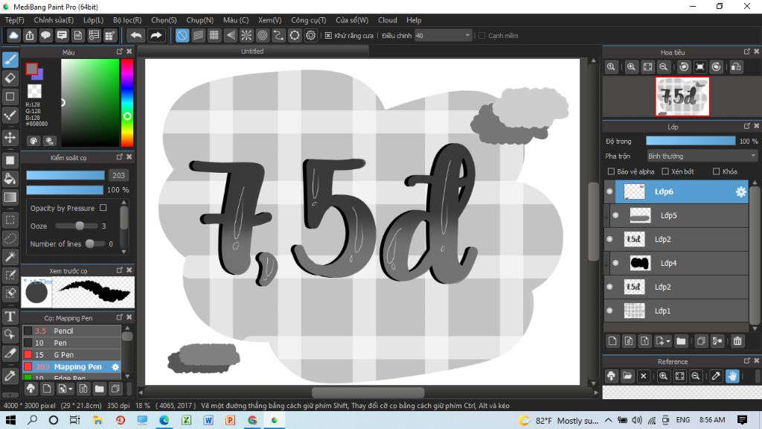
Task: Hide the Lớp6 layer visibility
Action: [610, 191]
